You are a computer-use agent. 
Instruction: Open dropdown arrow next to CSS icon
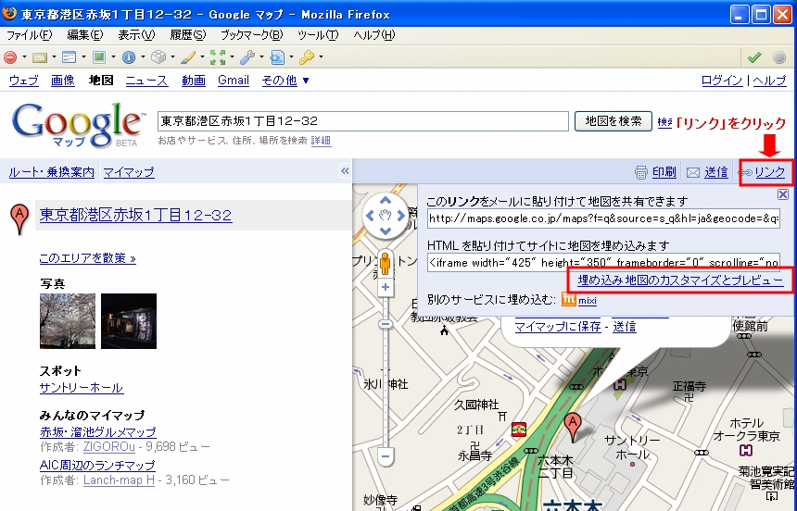coord(54,57)
